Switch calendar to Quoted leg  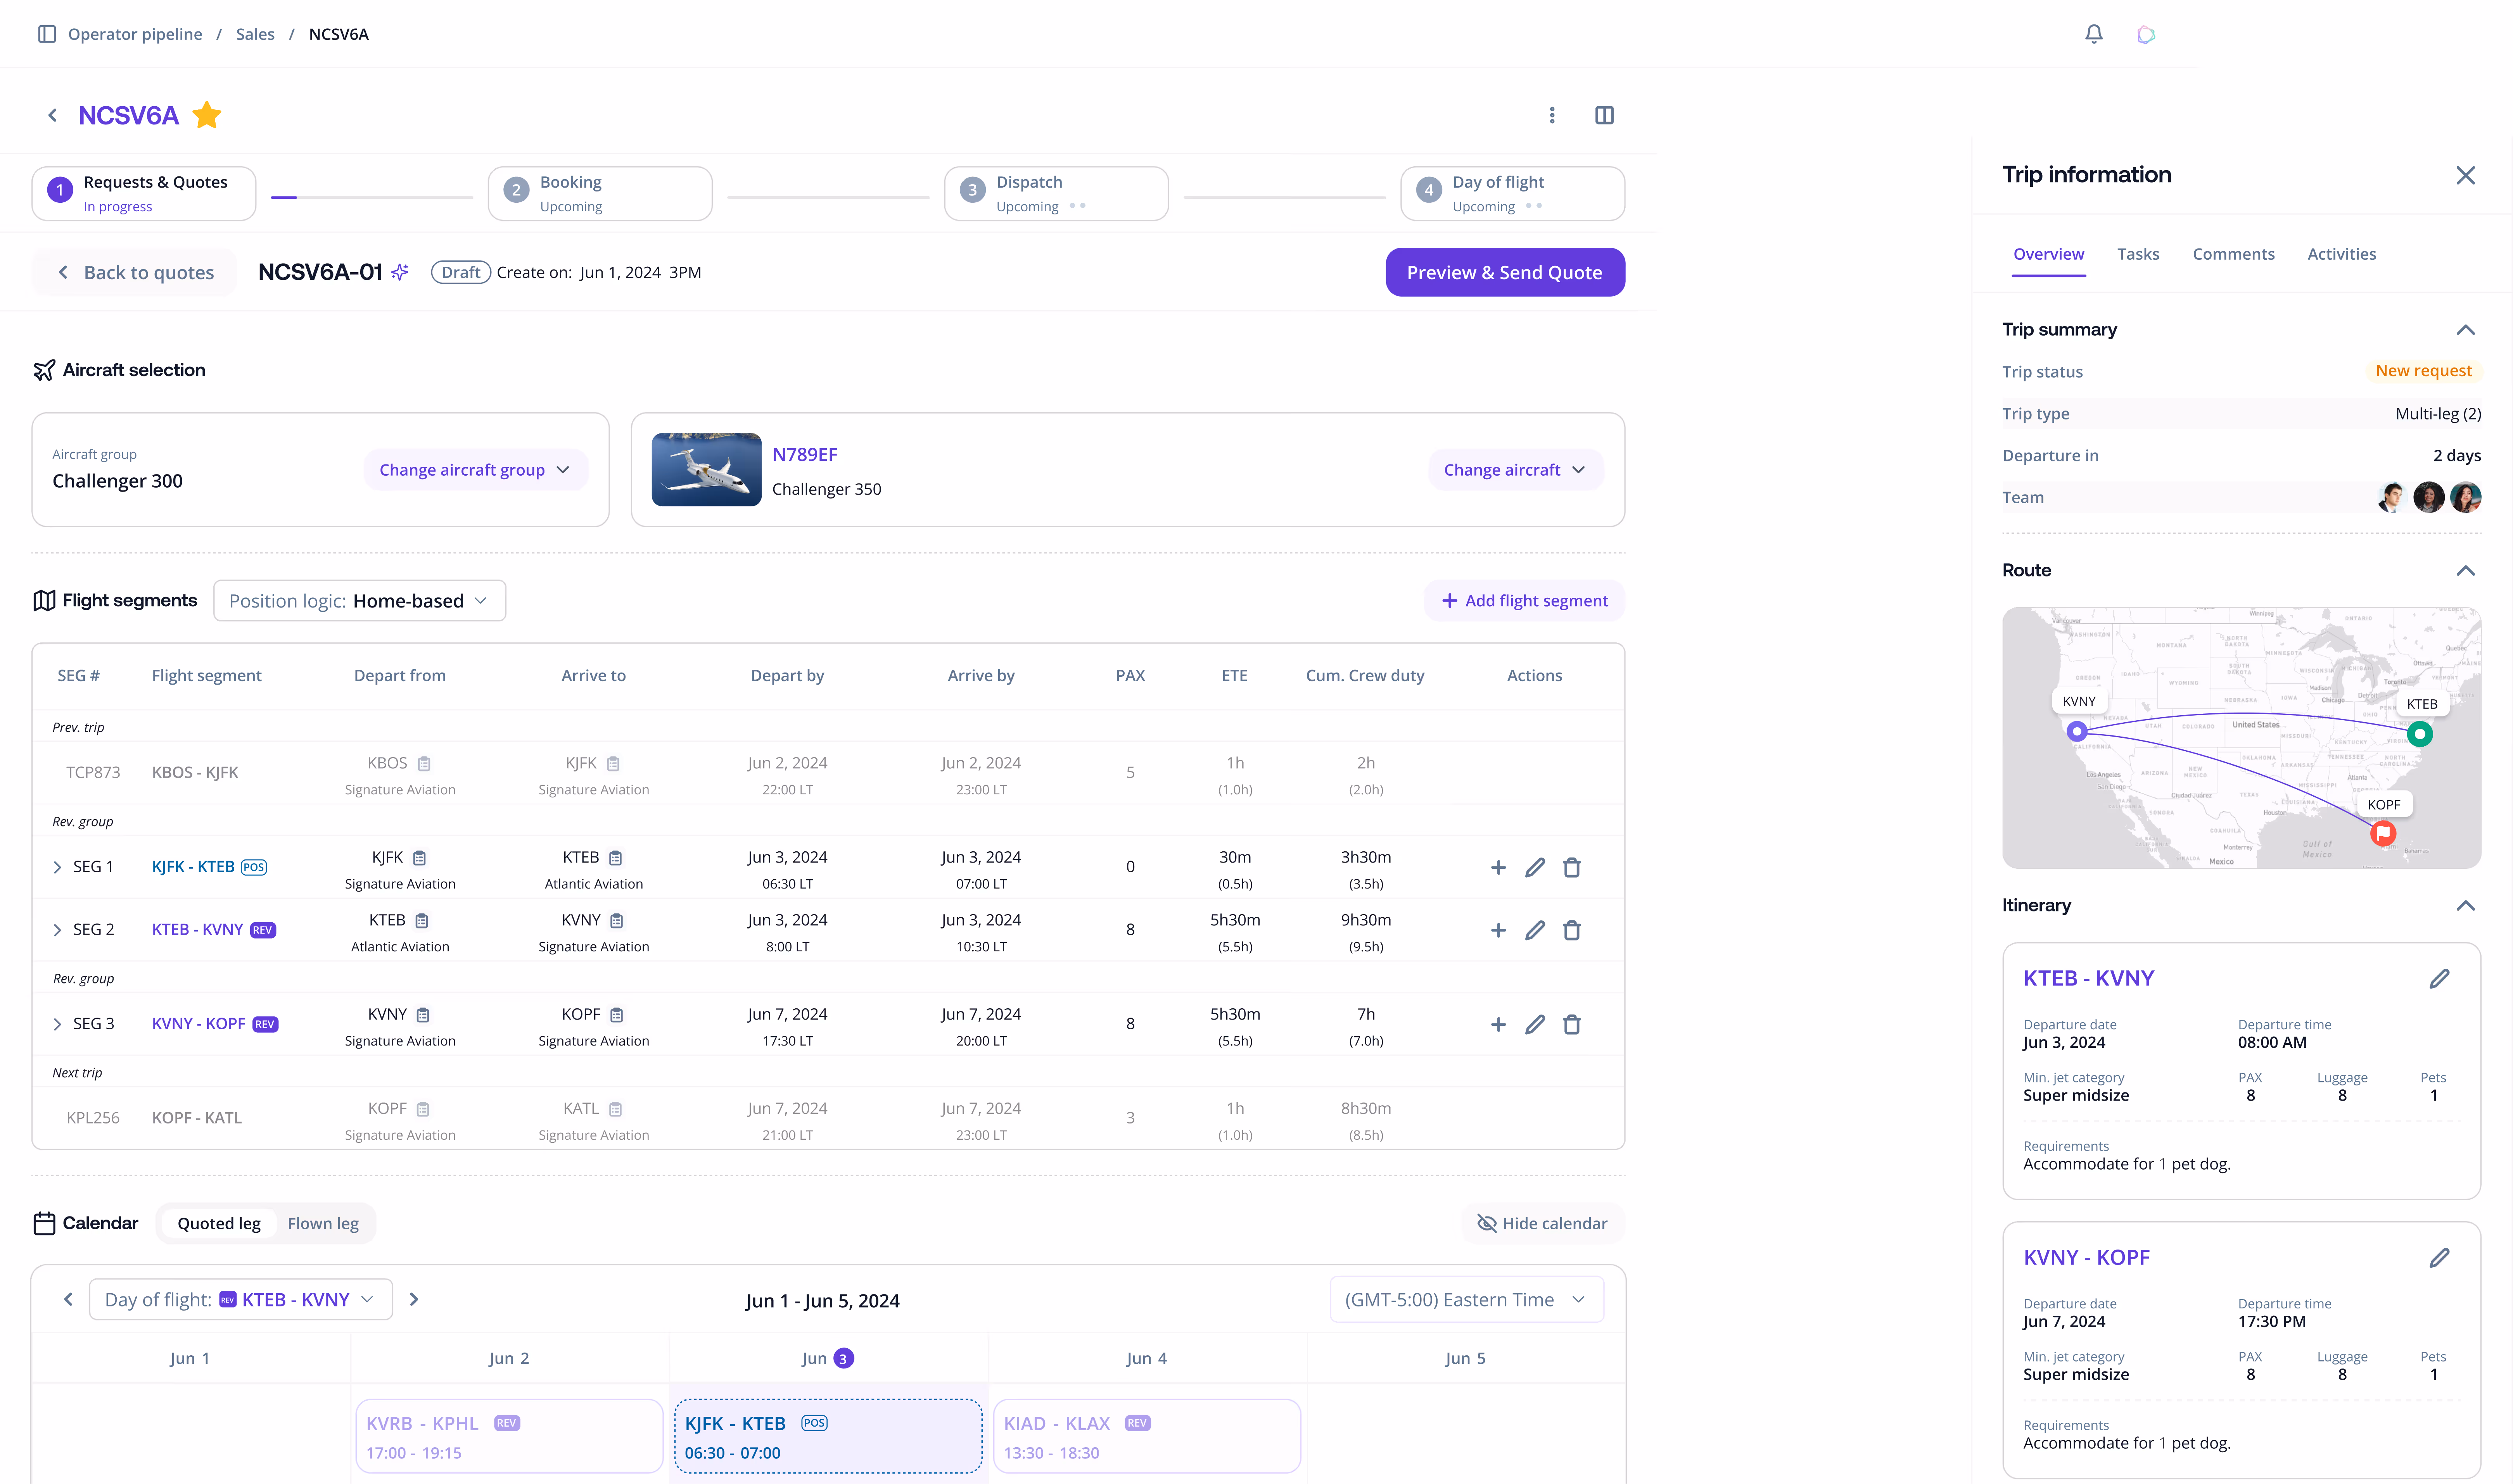tap(219, 1223)
